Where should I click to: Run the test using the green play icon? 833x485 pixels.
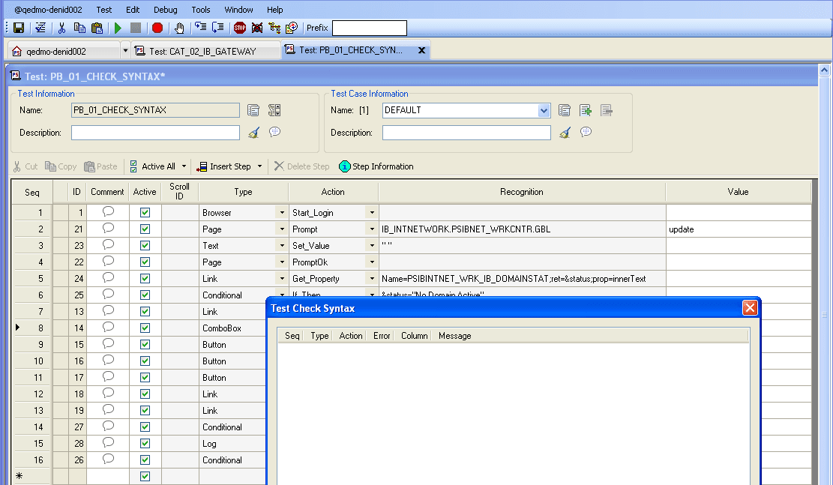click(x=118, y=27)
